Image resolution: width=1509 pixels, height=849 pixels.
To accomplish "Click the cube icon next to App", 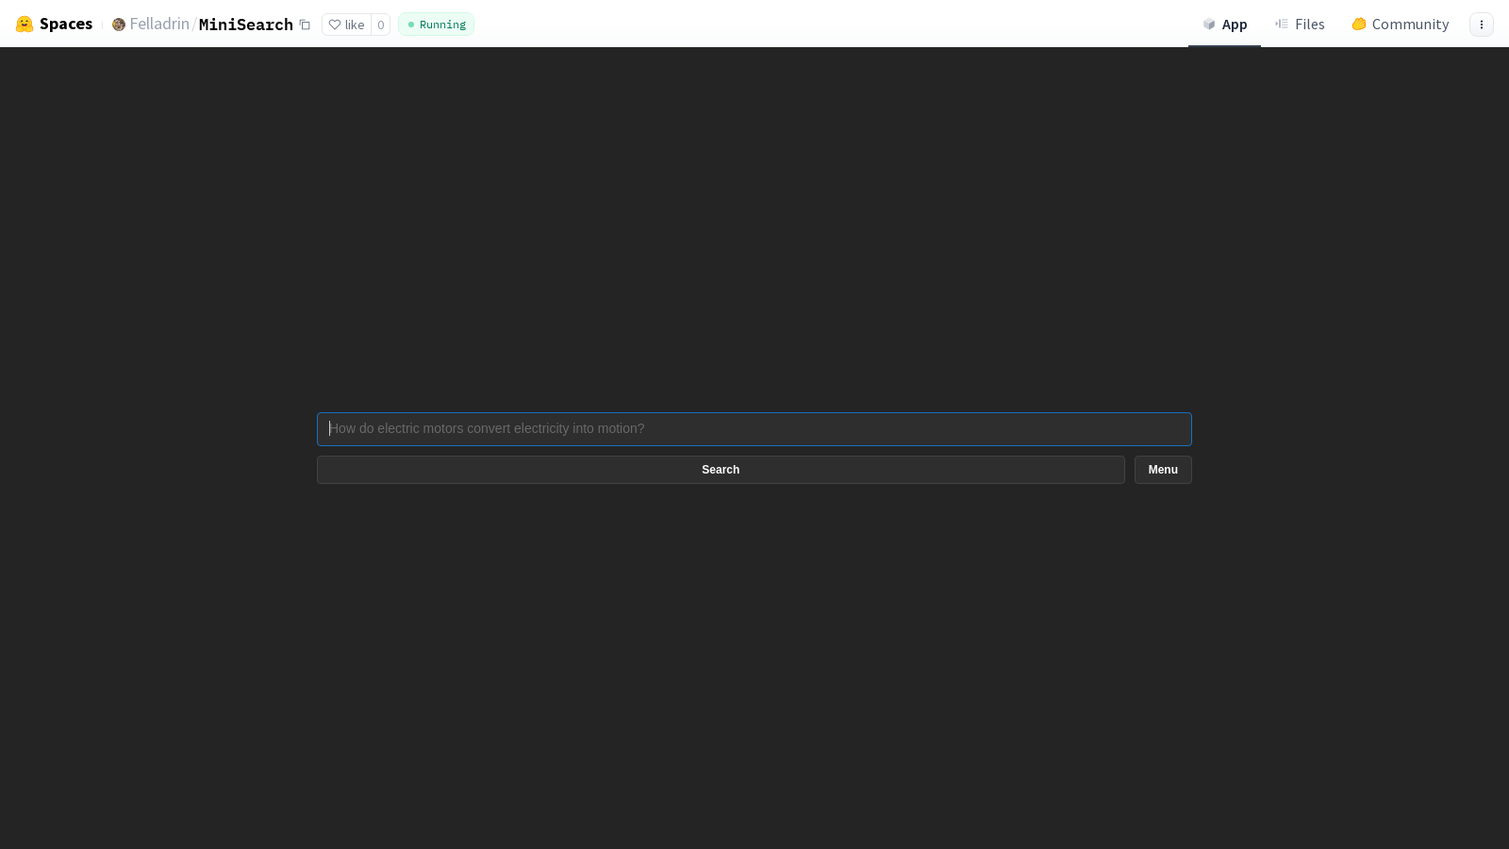I will 1210,24.
